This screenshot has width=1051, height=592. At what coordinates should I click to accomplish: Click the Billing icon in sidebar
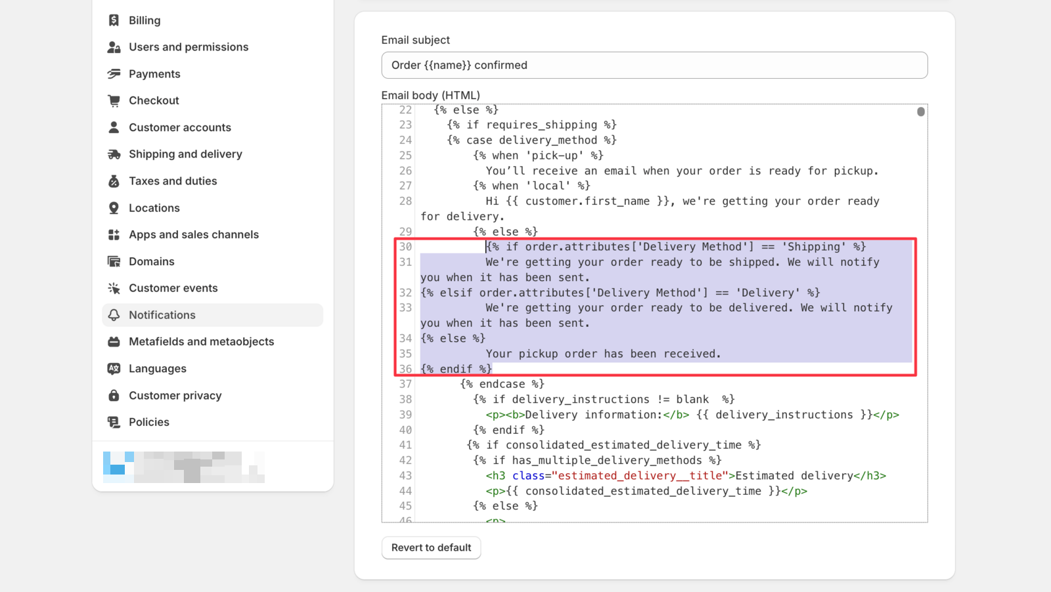(x=114, y=20)
